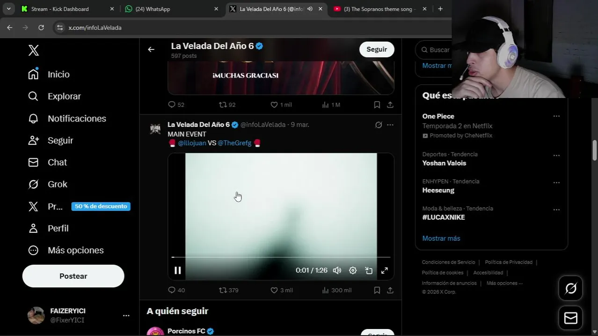Viewport: 598px width, 336px height.
Task: Open floating messages envelope button
Action: 571,318
